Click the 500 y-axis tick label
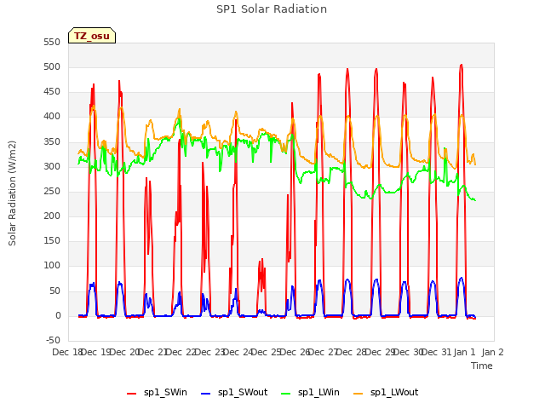545x409 pixels. tap(52, 66)
